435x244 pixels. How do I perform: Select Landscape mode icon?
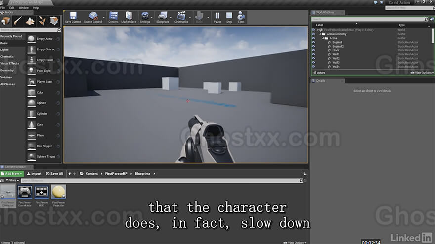point(30,21)
